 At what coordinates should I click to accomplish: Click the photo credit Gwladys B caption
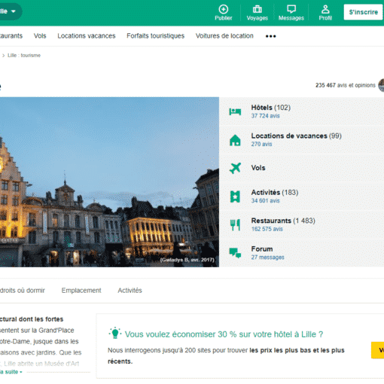[187, 260]
